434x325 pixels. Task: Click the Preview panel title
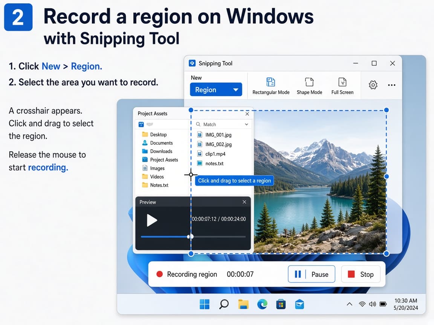(x=148, y=202)
